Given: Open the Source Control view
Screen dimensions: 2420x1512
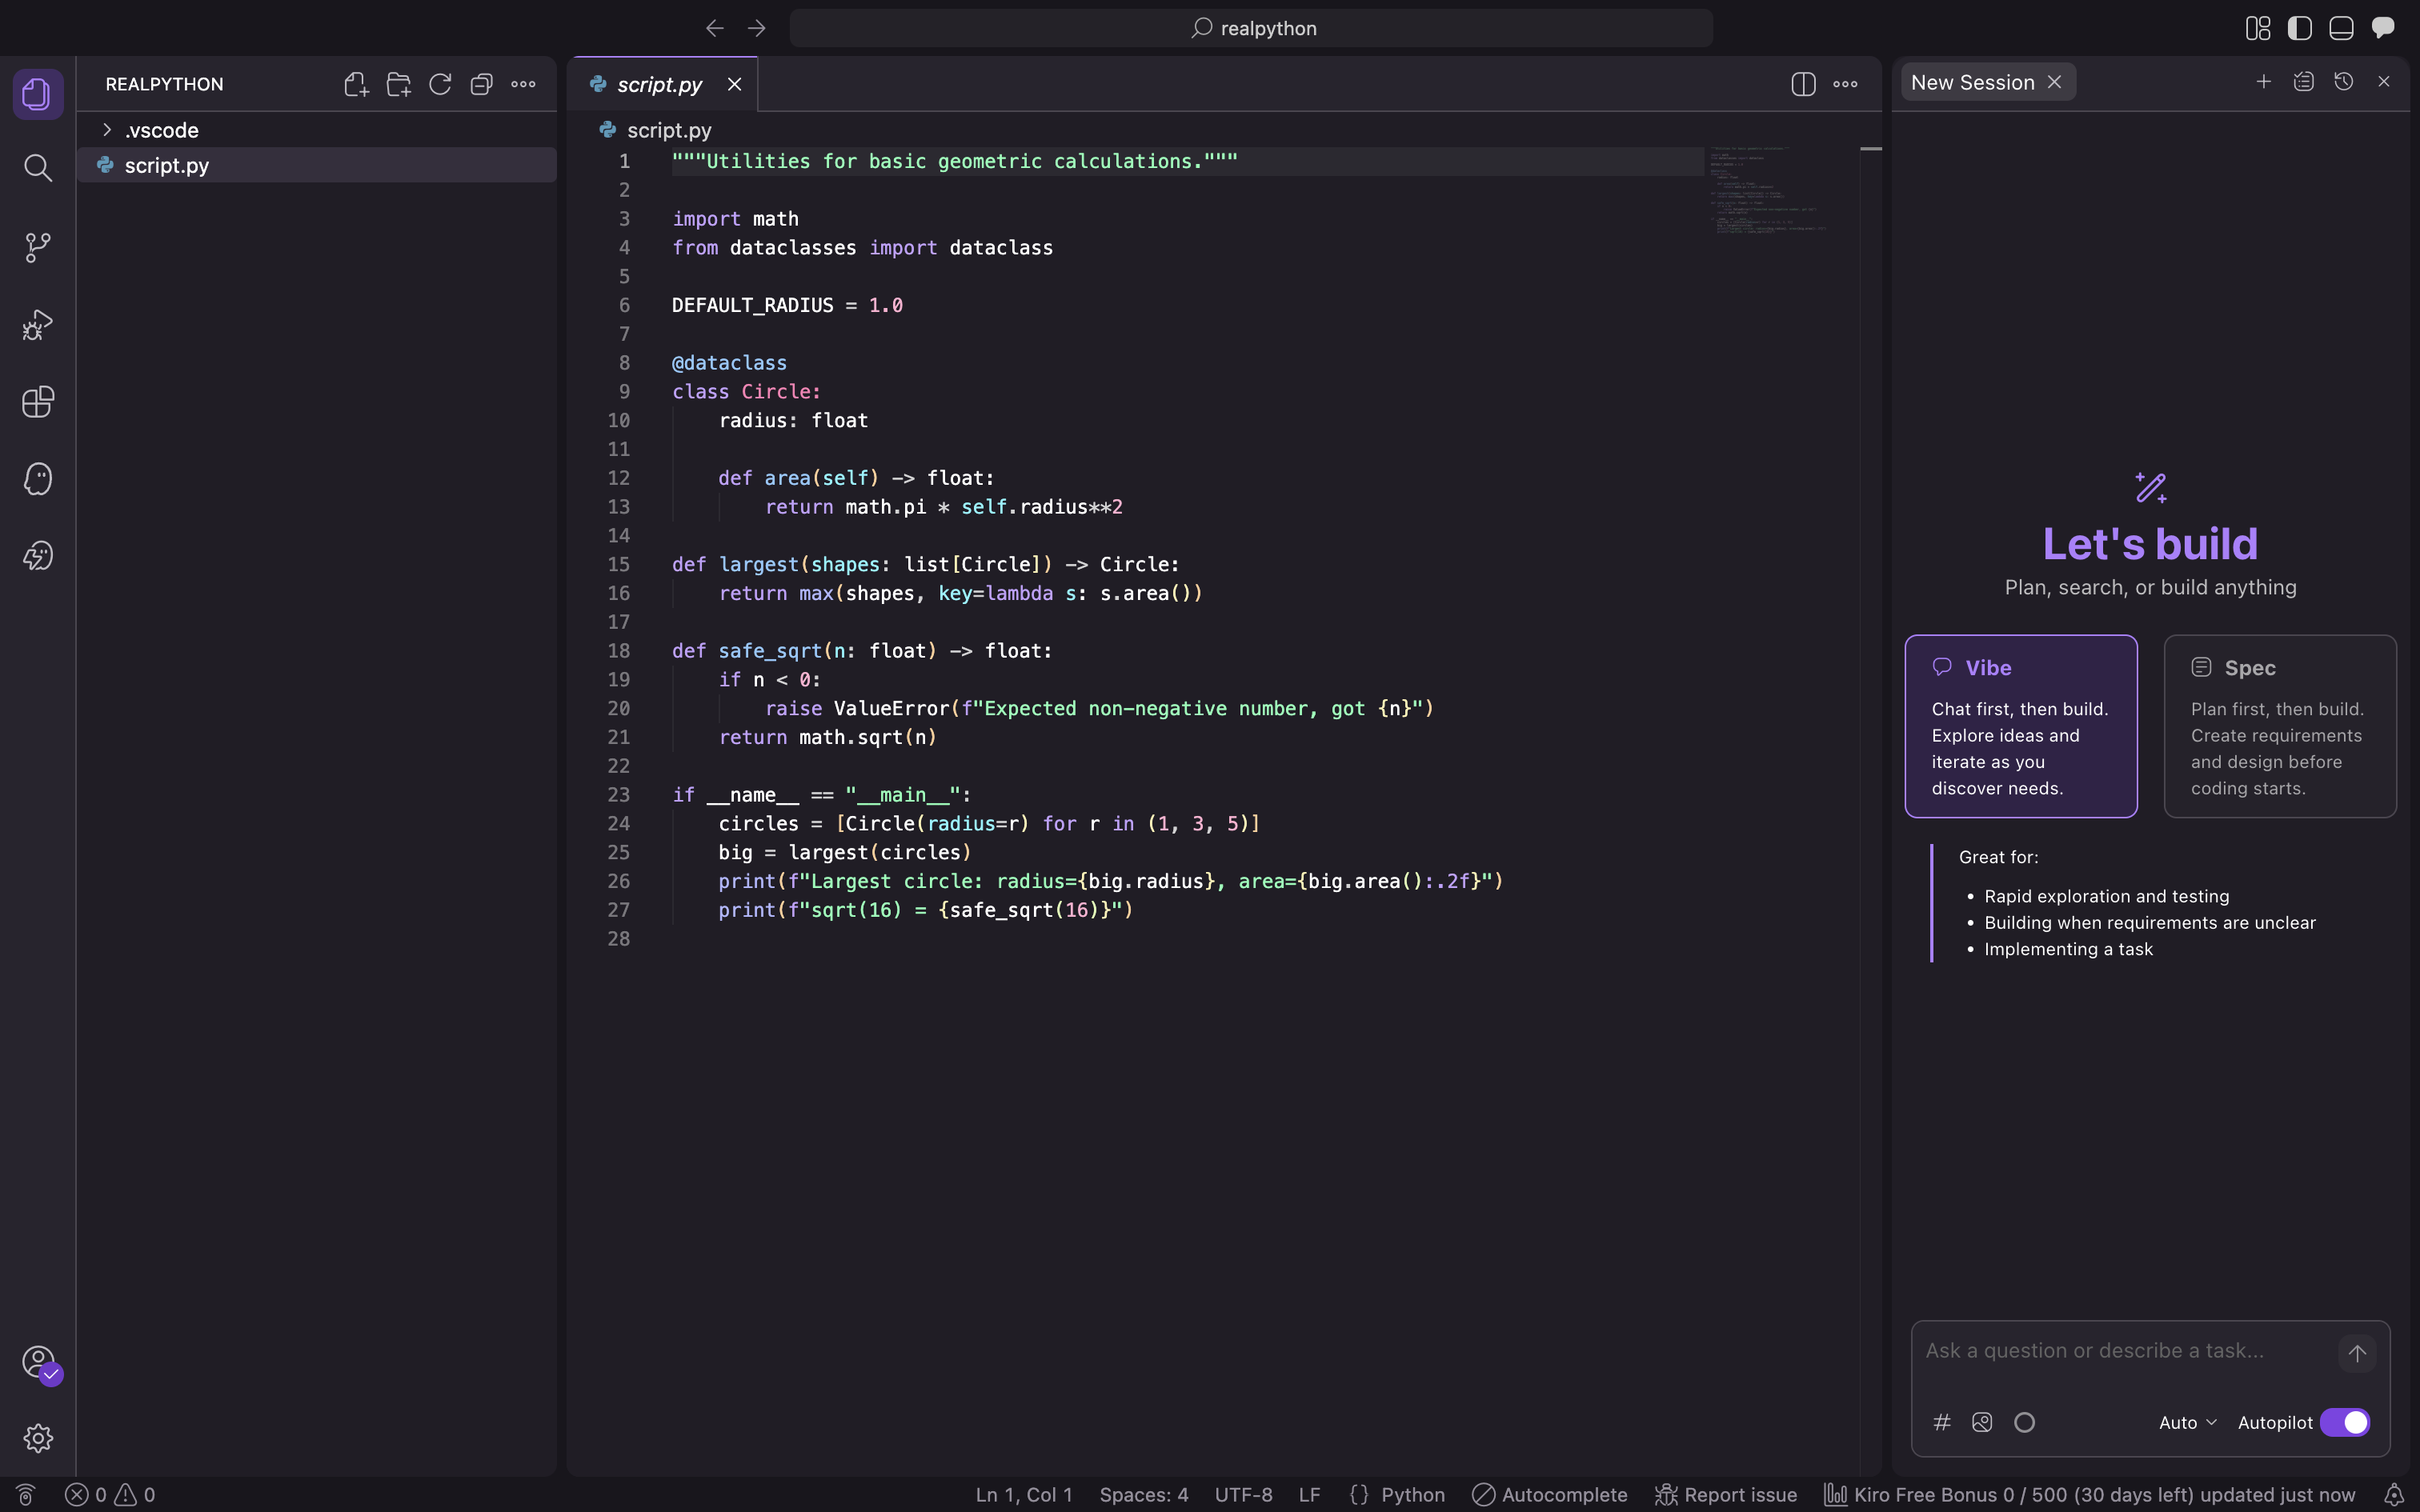Looking at the screenshot, I should [38, 247].
